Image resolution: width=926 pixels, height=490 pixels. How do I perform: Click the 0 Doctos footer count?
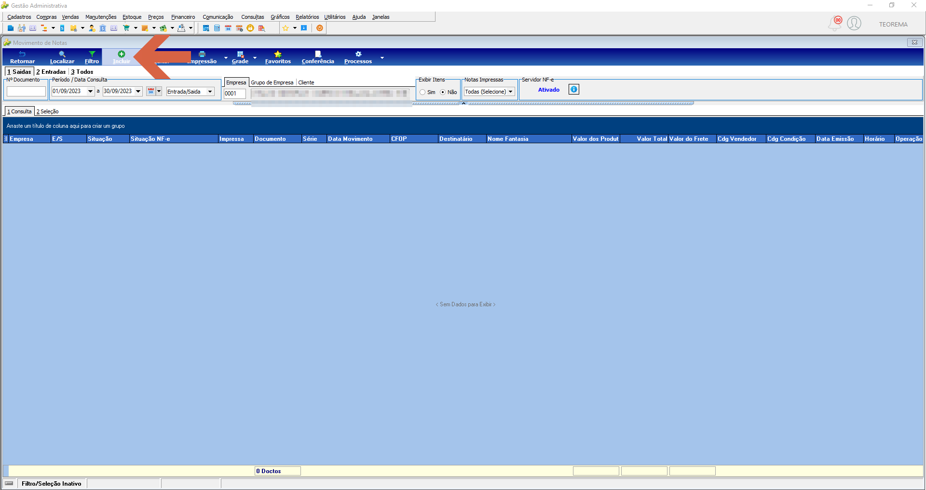pos(277,471)
